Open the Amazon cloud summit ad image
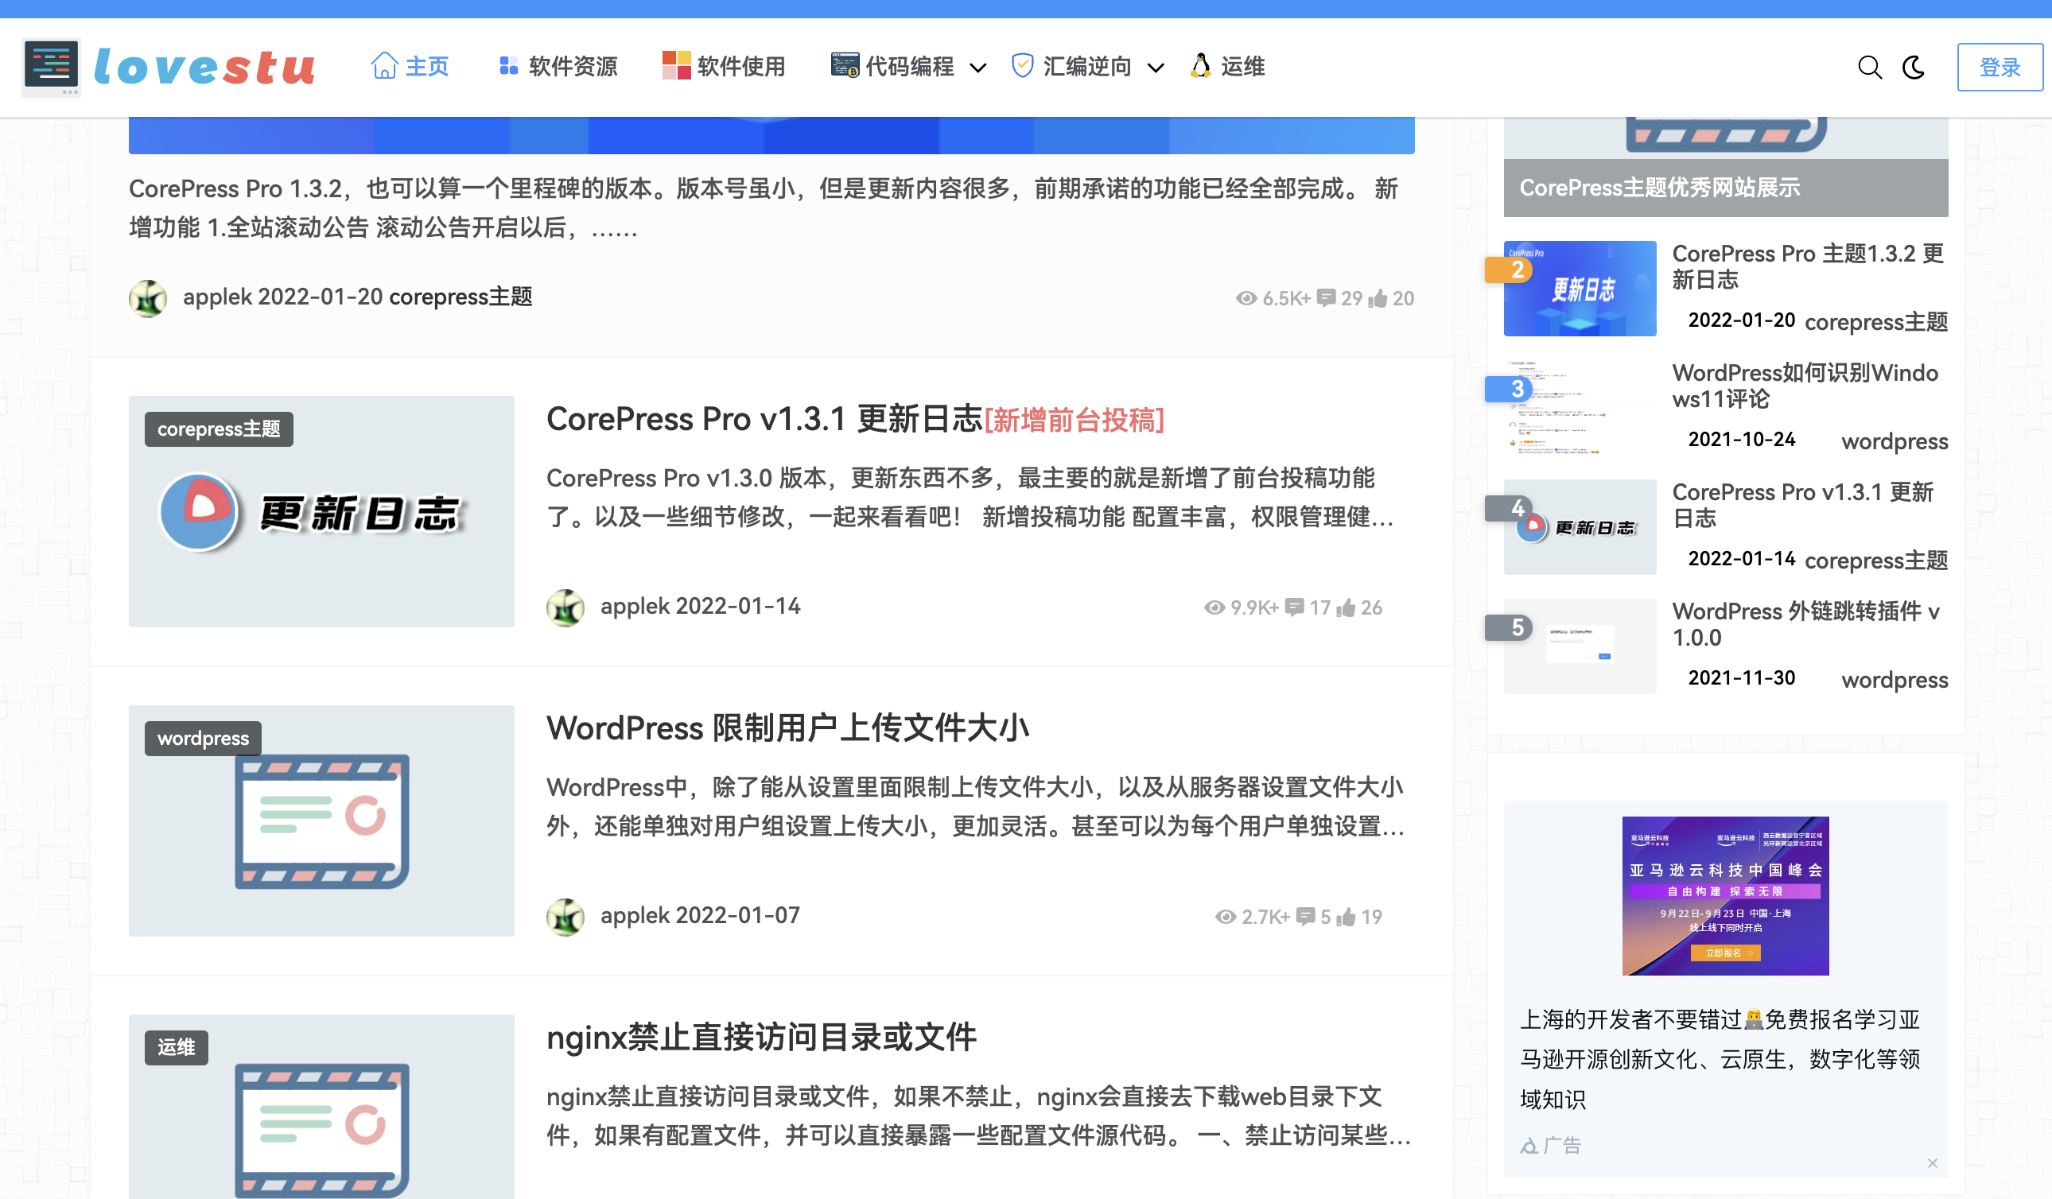This screenshot has height=1199, width=2052. tap(1724, 895)
